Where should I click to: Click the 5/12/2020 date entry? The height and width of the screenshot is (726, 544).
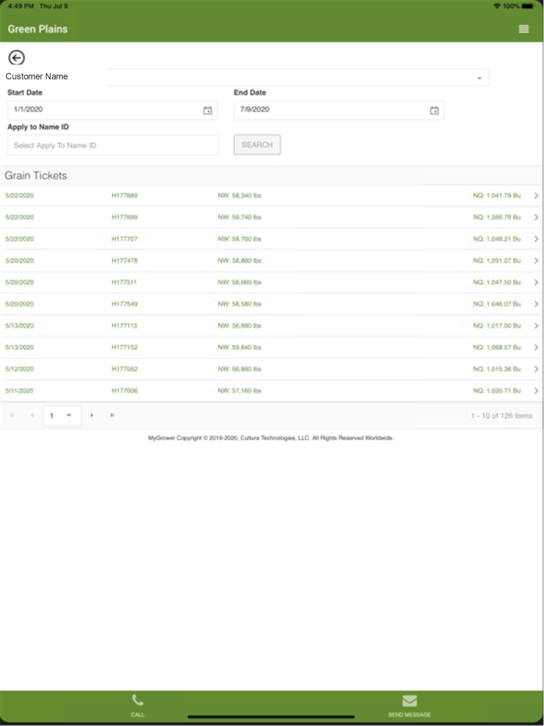(x=19, y=369)
